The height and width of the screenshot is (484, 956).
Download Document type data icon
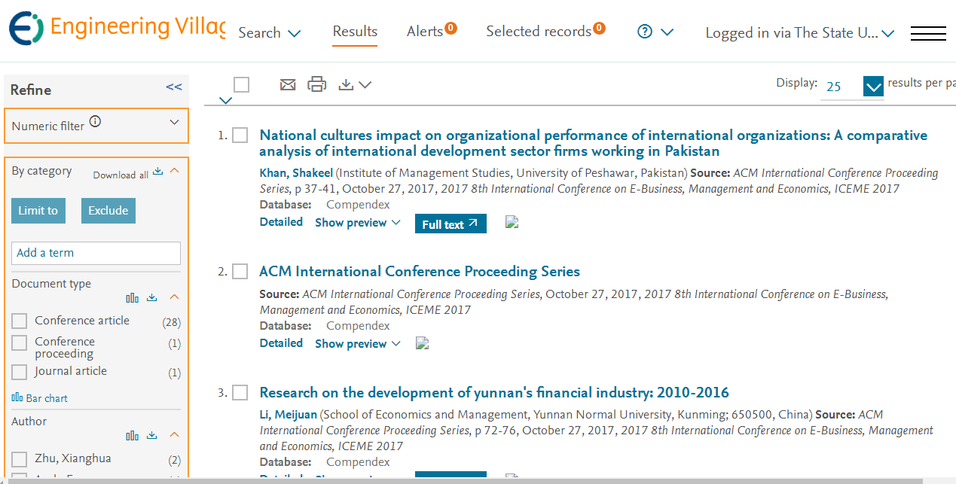[x=152, y=297]
